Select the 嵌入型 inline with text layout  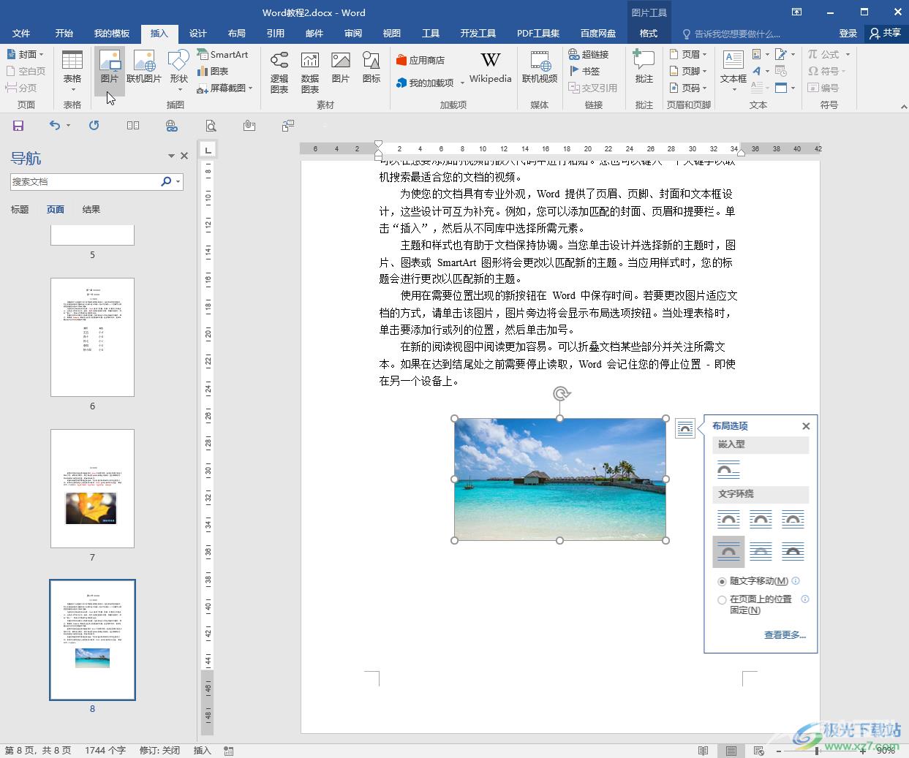728,469
